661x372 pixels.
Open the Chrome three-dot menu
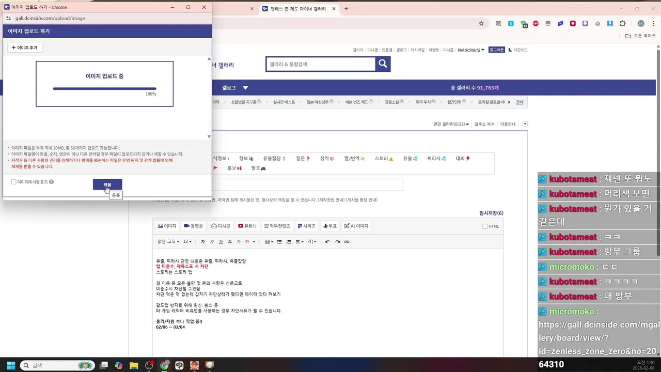tap(652, 23)
